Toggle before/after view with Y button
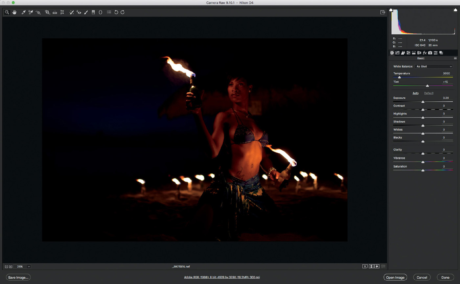The image size is (460, 284). coord(365,266)
